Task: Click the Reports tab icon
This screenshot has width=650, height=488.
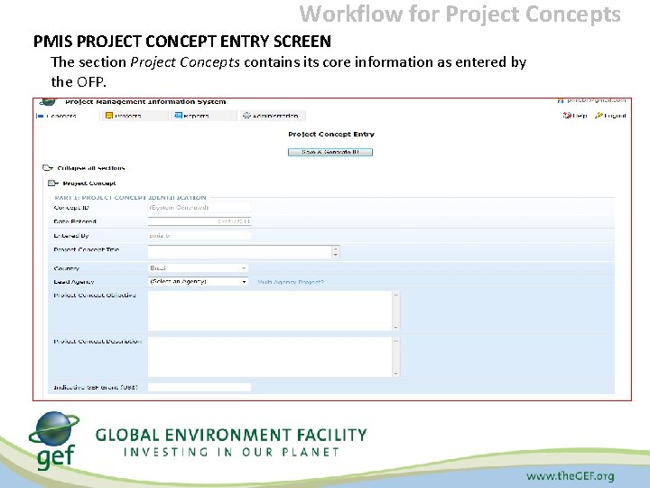Action: pyautogui.click(x=178, y=116)
